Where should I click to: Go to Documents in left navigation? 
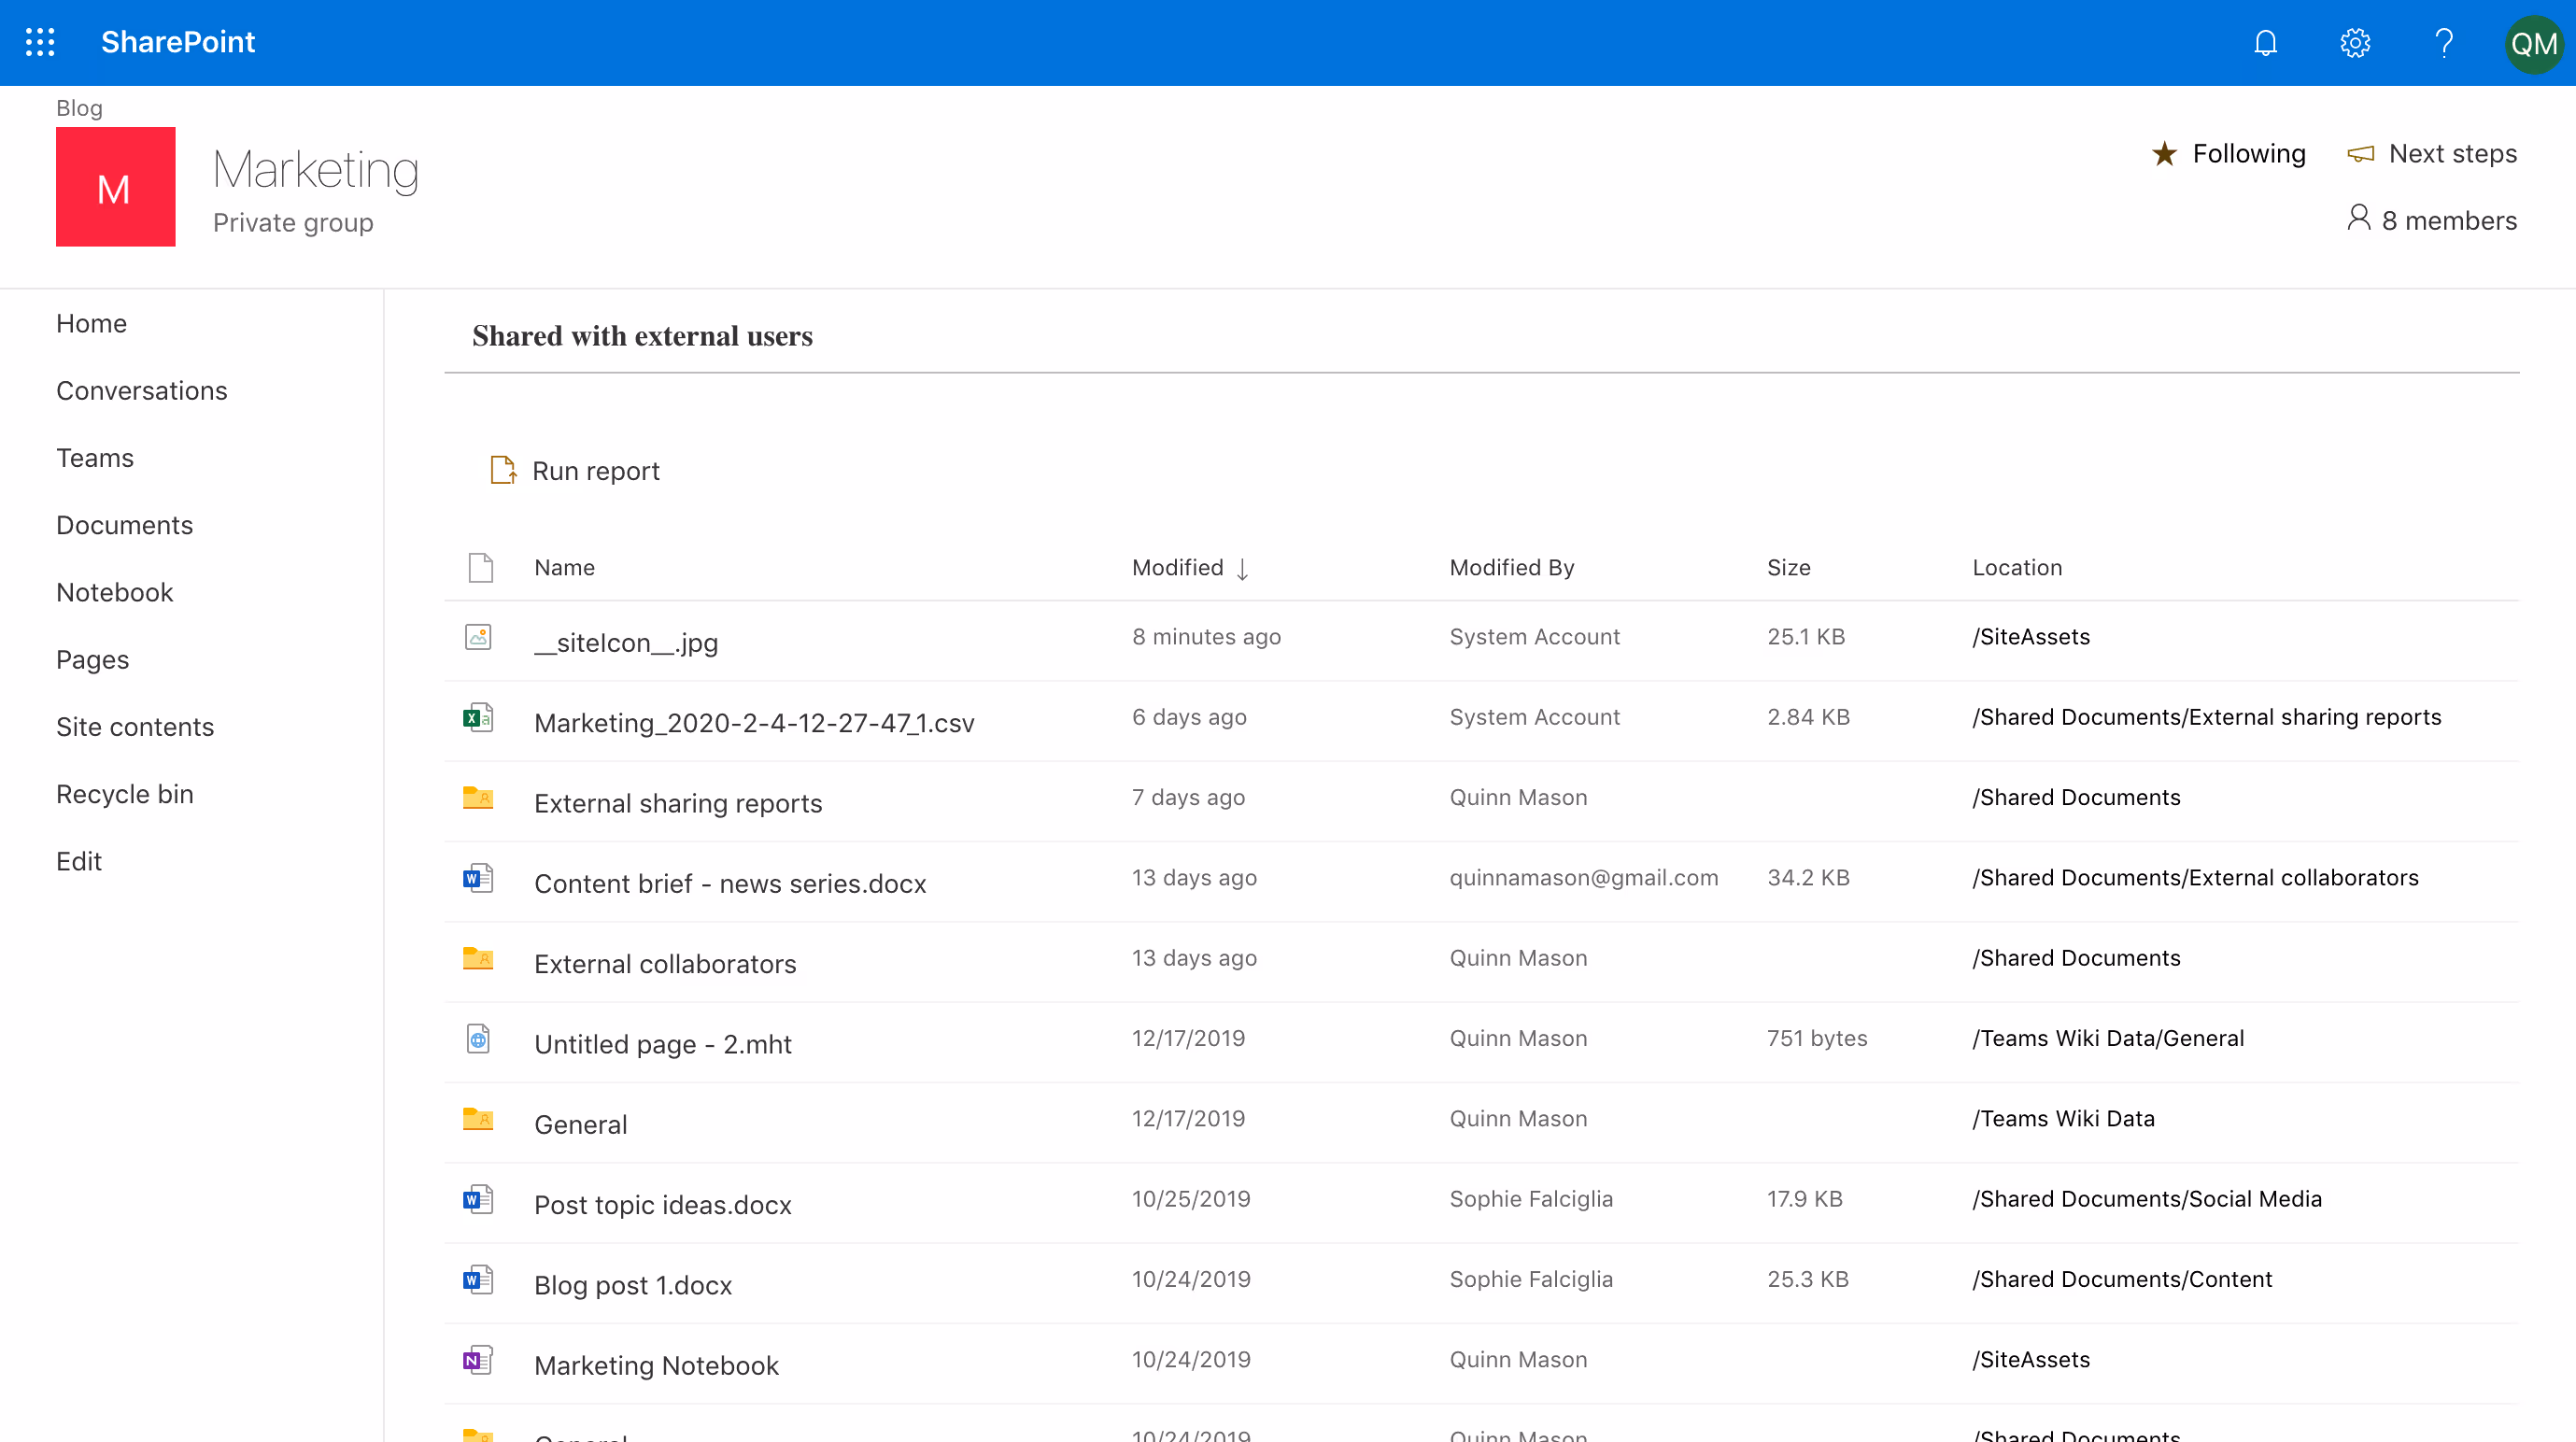[x=124, y=525]
